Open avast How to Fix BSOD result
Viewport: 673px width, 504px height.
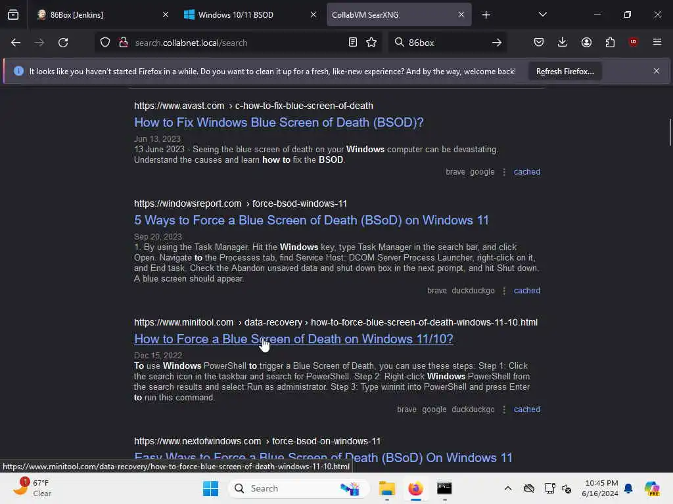(279, 123)
